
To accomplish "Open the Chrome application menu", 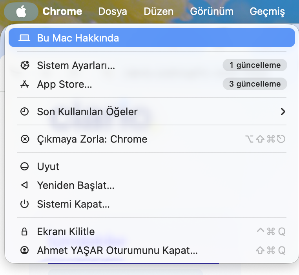I will [x=62, y=12].
